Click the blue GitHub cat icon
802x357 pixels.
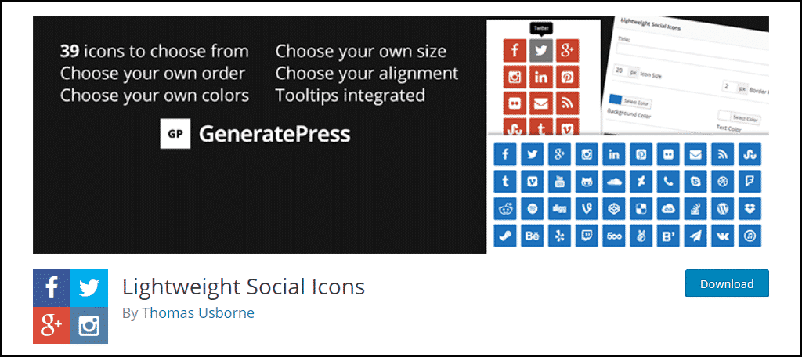pos(586,181)
